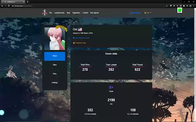This screenshot has height=122, width=196.
Task: Open the Ban appeal page
Action: (x=95, y=13)
